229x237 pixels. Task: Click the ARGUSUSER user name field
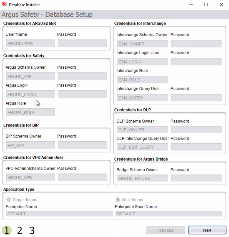pyautogui.click(x=30, y=43)
